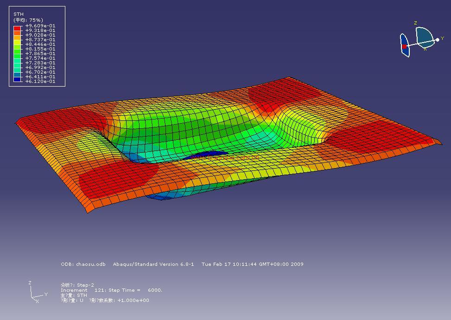Click the red square on the 3D compass
Viewport: 451px width, 320px height.
404,46
